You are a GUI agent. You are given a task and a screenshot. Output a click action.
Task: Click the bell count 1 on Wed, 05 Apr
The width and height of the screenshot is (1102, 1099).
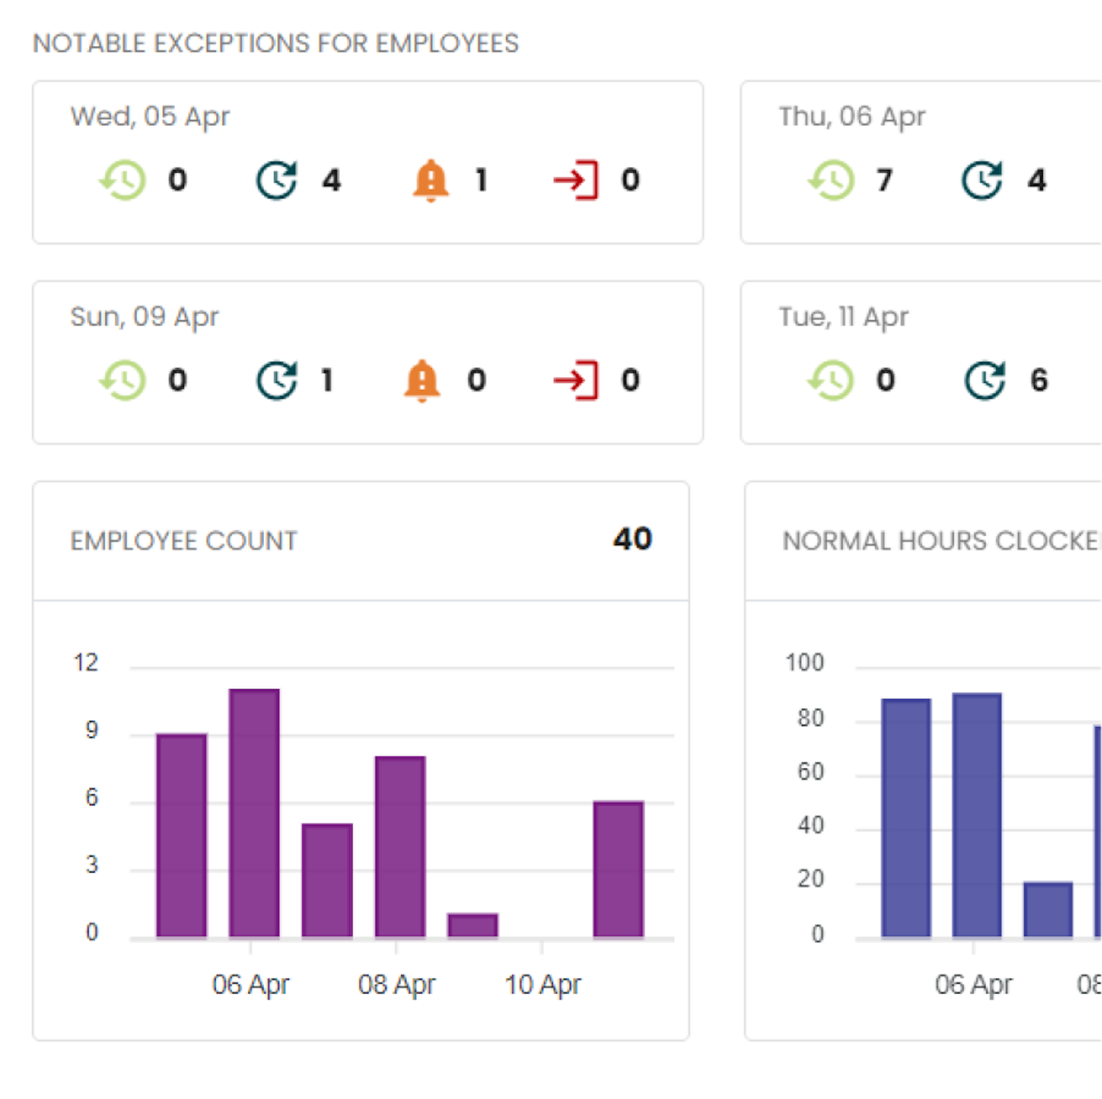482,181
